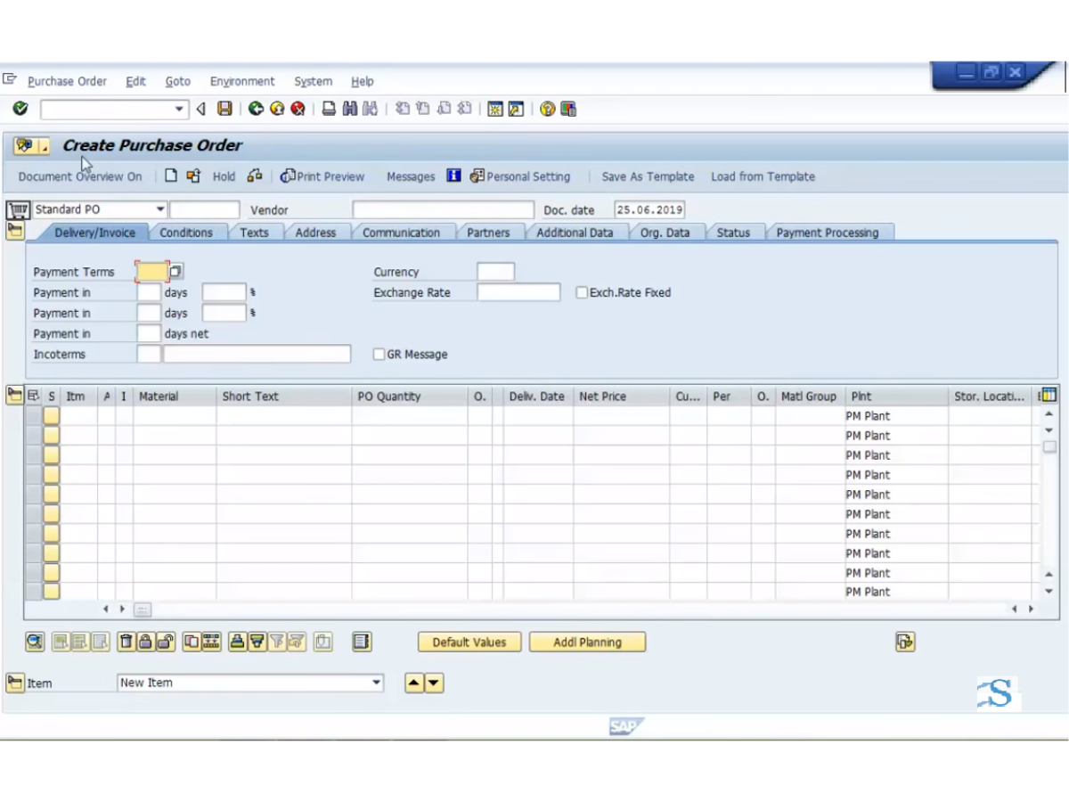
Task: Click the Sort ascending icon
Action: 238,642
